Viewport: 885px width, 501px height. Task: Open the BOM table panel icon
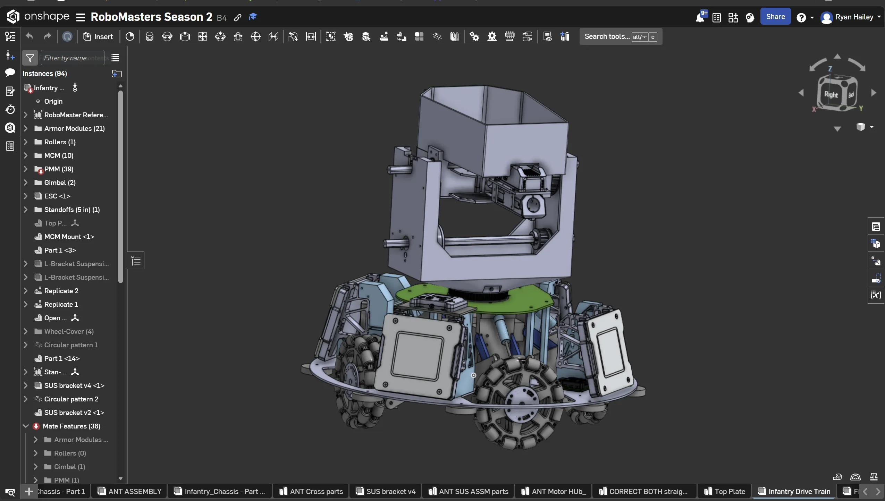coord(876,227)
